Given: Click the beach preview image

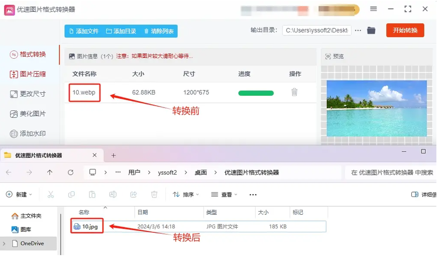Looking at the screenshot, I should (377, 108).
